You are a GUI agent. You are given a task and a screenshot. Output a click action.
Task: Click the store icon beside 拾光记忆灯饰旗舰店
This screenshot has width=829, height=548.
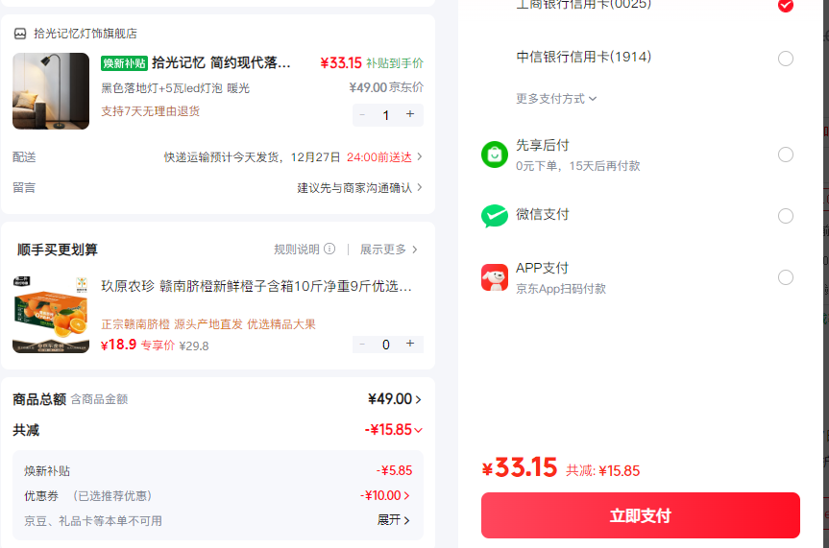20,34
